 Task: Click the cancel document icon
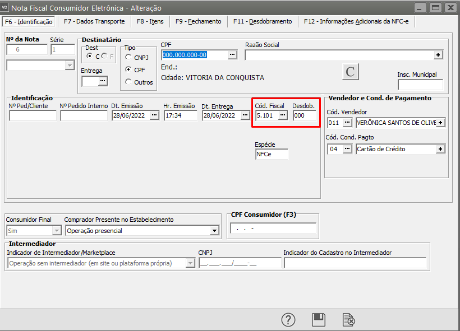point(349,320)
